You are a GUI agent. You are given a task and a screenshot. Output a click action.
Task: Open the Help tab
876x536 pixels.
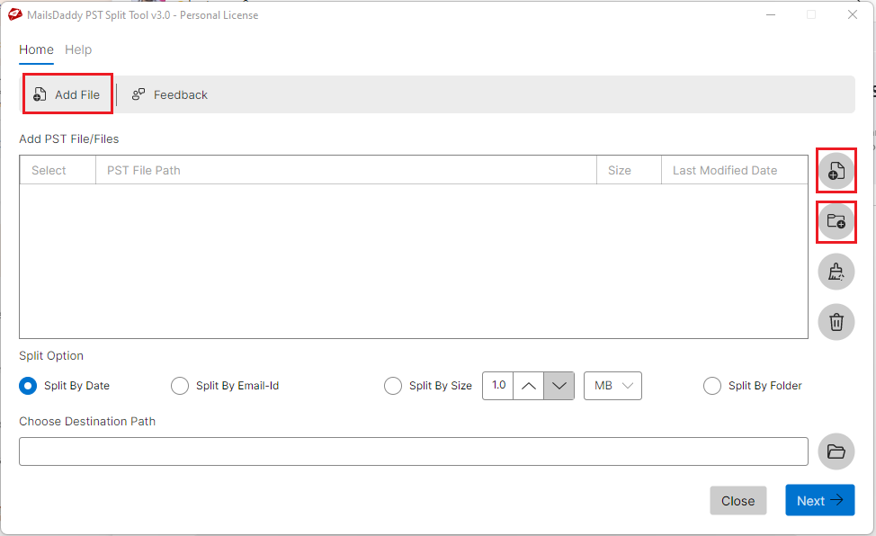point(78,49)
